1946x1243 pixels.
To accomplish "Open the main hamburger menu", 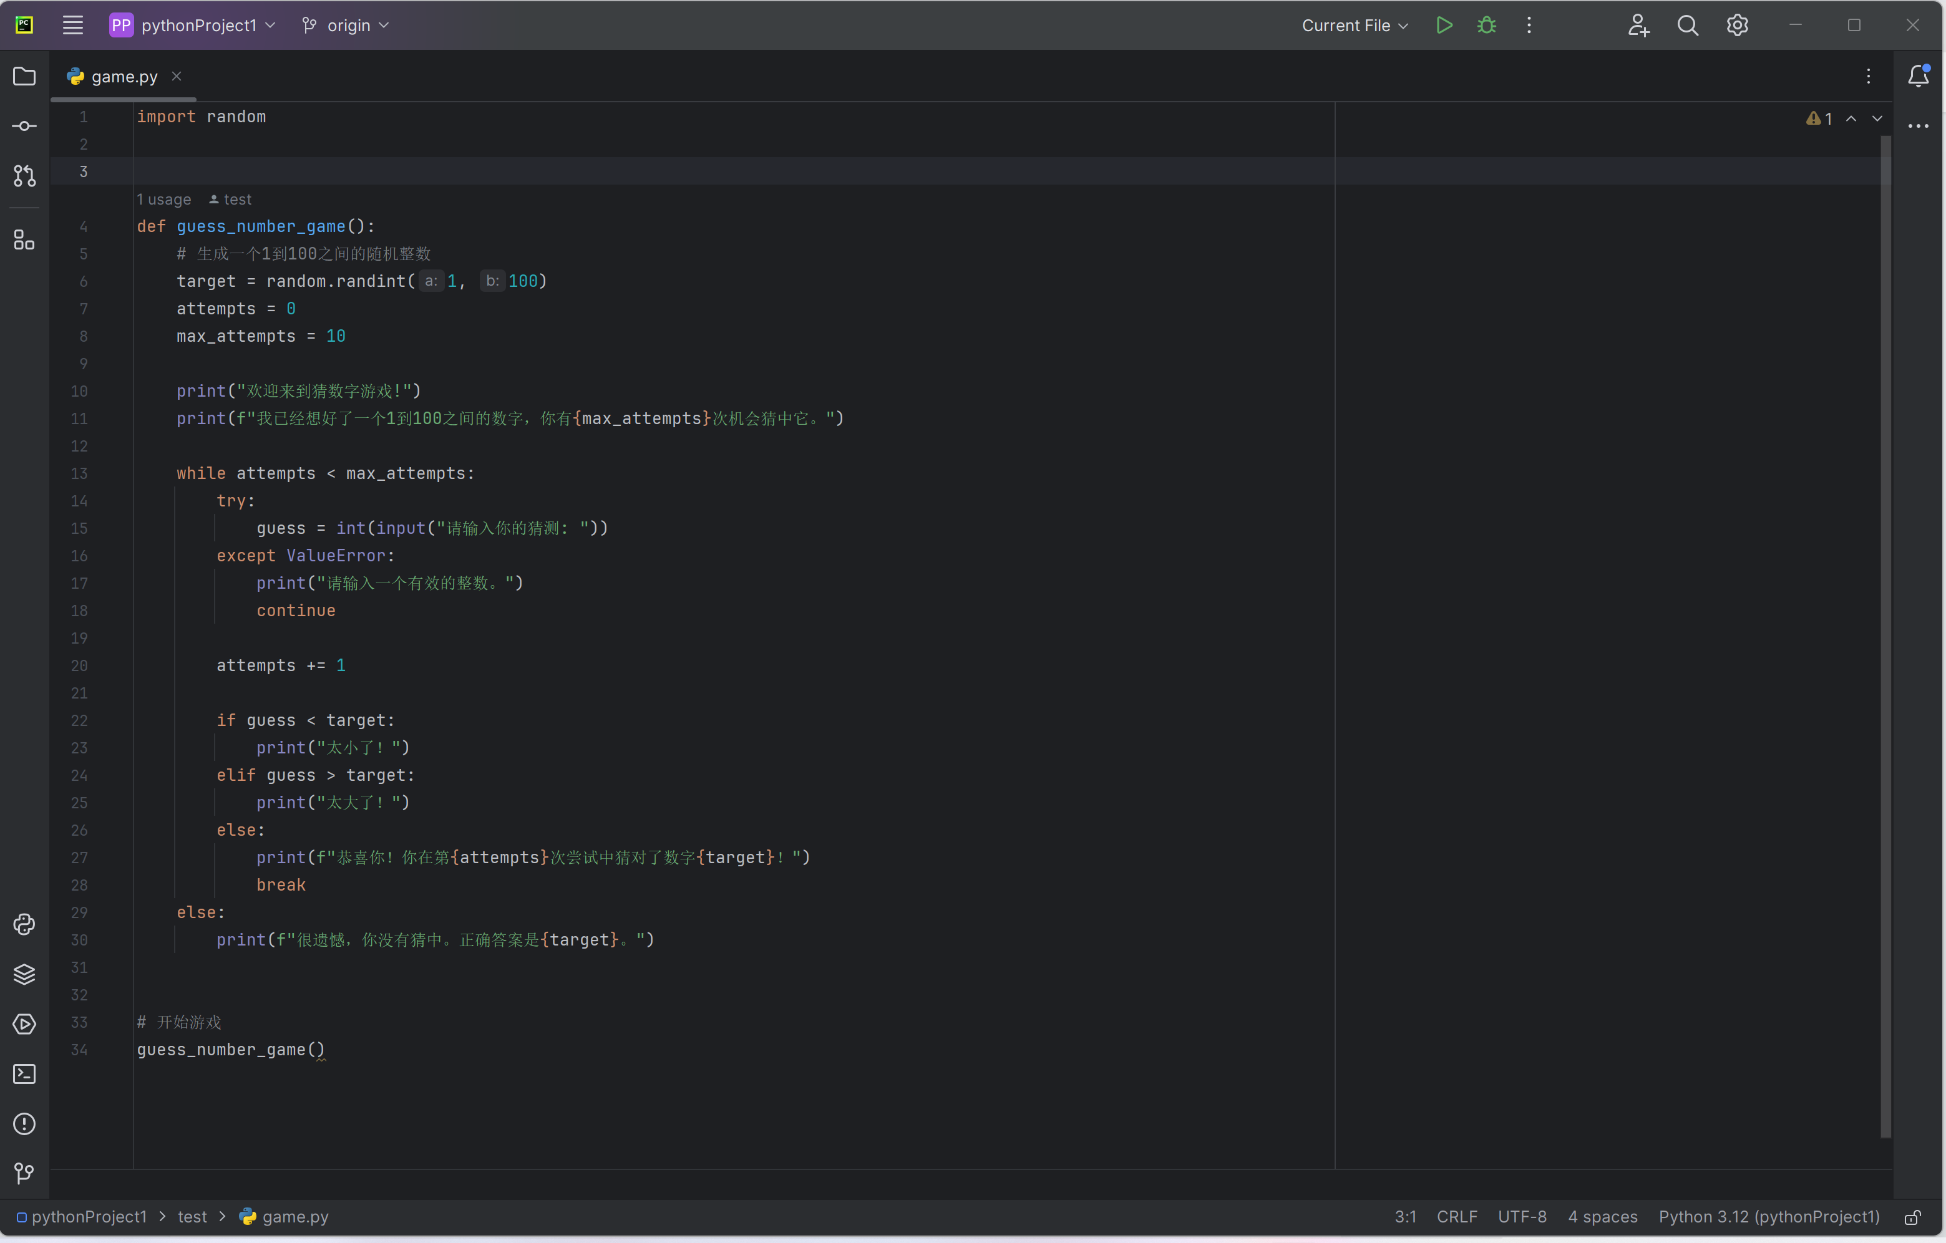I will click(x=73, y=25).
